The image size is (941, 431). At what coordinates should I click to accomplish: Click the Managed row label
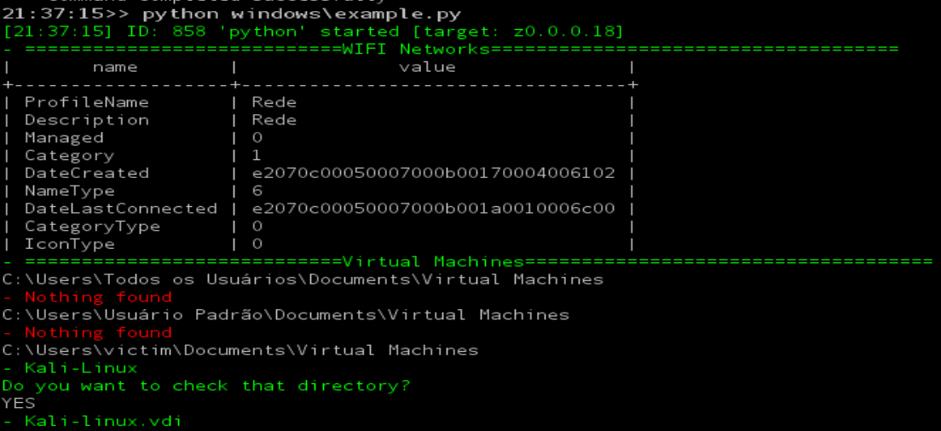coord(64,138)
